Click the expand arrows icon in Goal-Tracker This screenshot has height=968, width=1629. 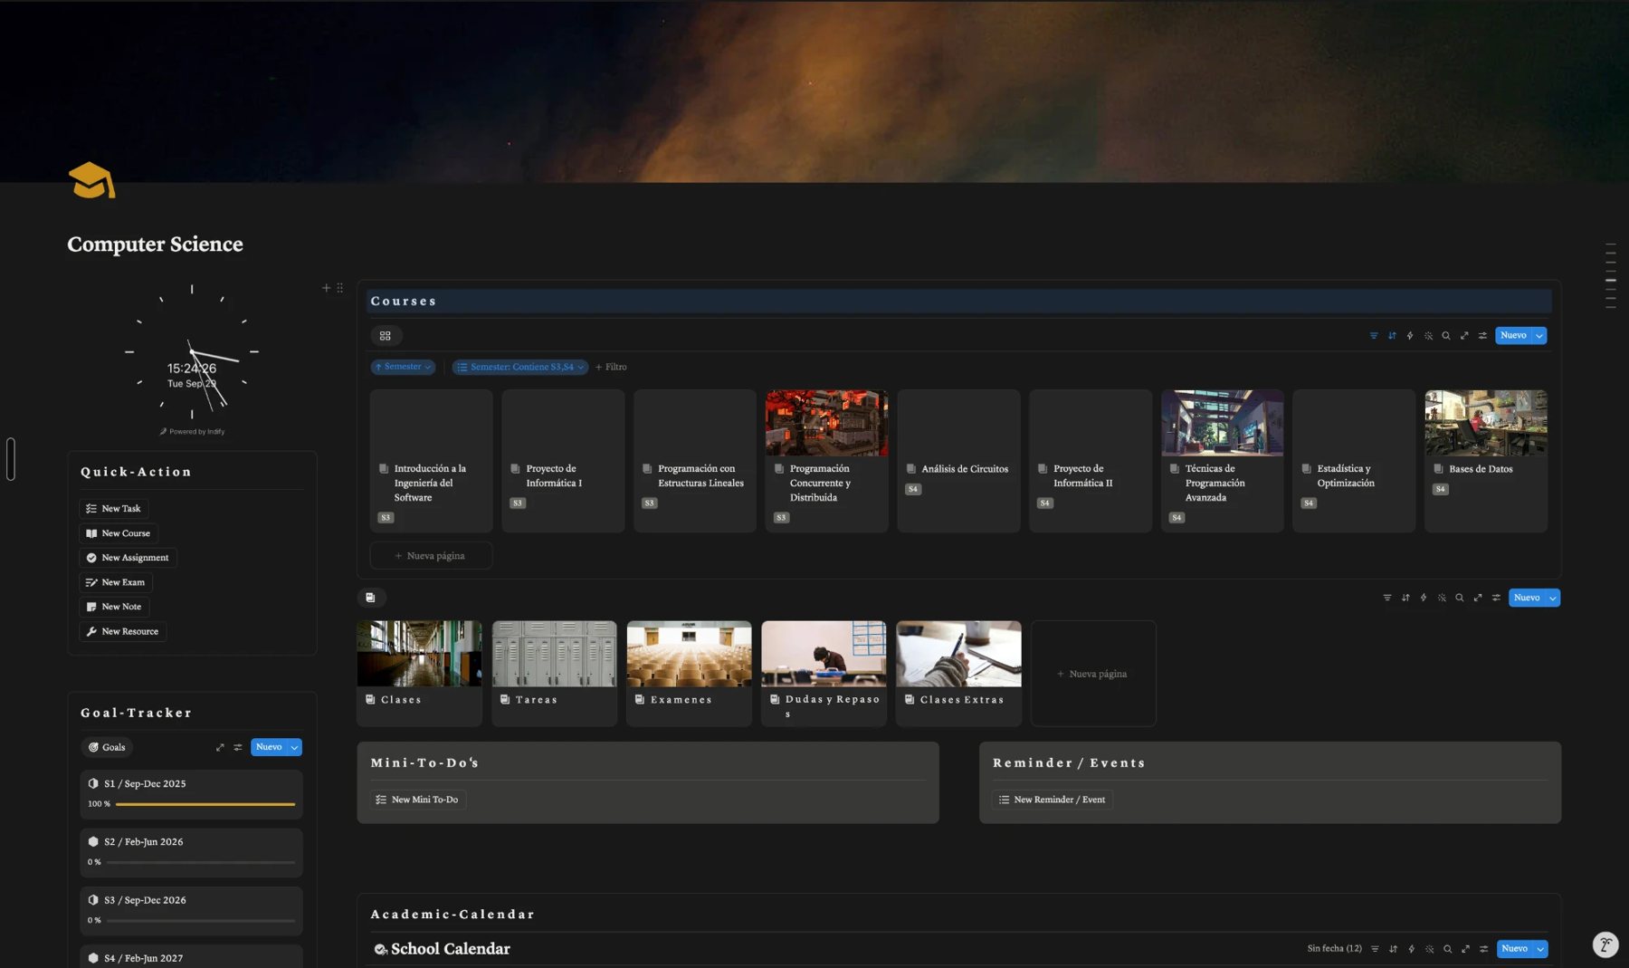point(220,747)
